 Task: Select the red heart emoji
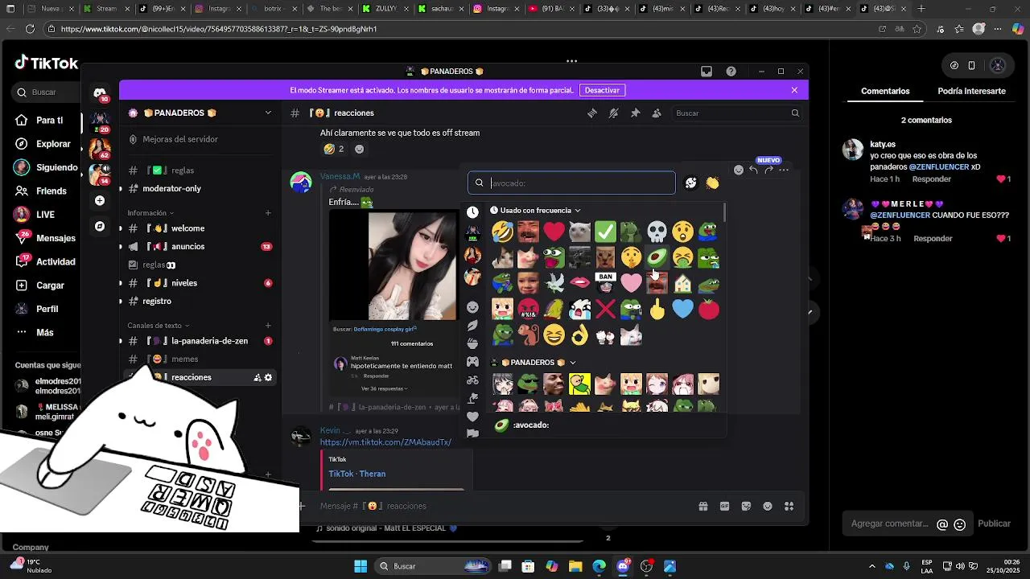click(x=554, y=232)
